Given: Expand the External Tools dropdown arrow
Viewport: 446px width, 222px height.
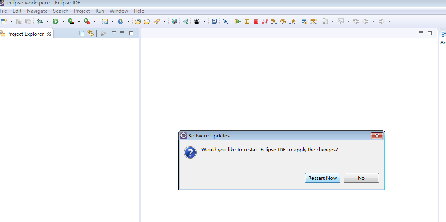Looking at the screenshot, I should [95, 21].
